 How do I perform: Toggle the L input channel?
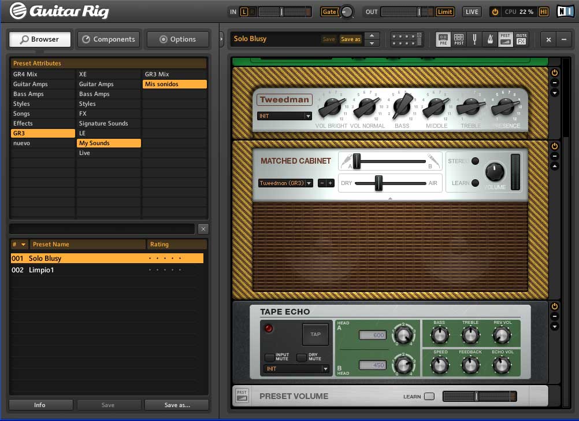point(244,12)
